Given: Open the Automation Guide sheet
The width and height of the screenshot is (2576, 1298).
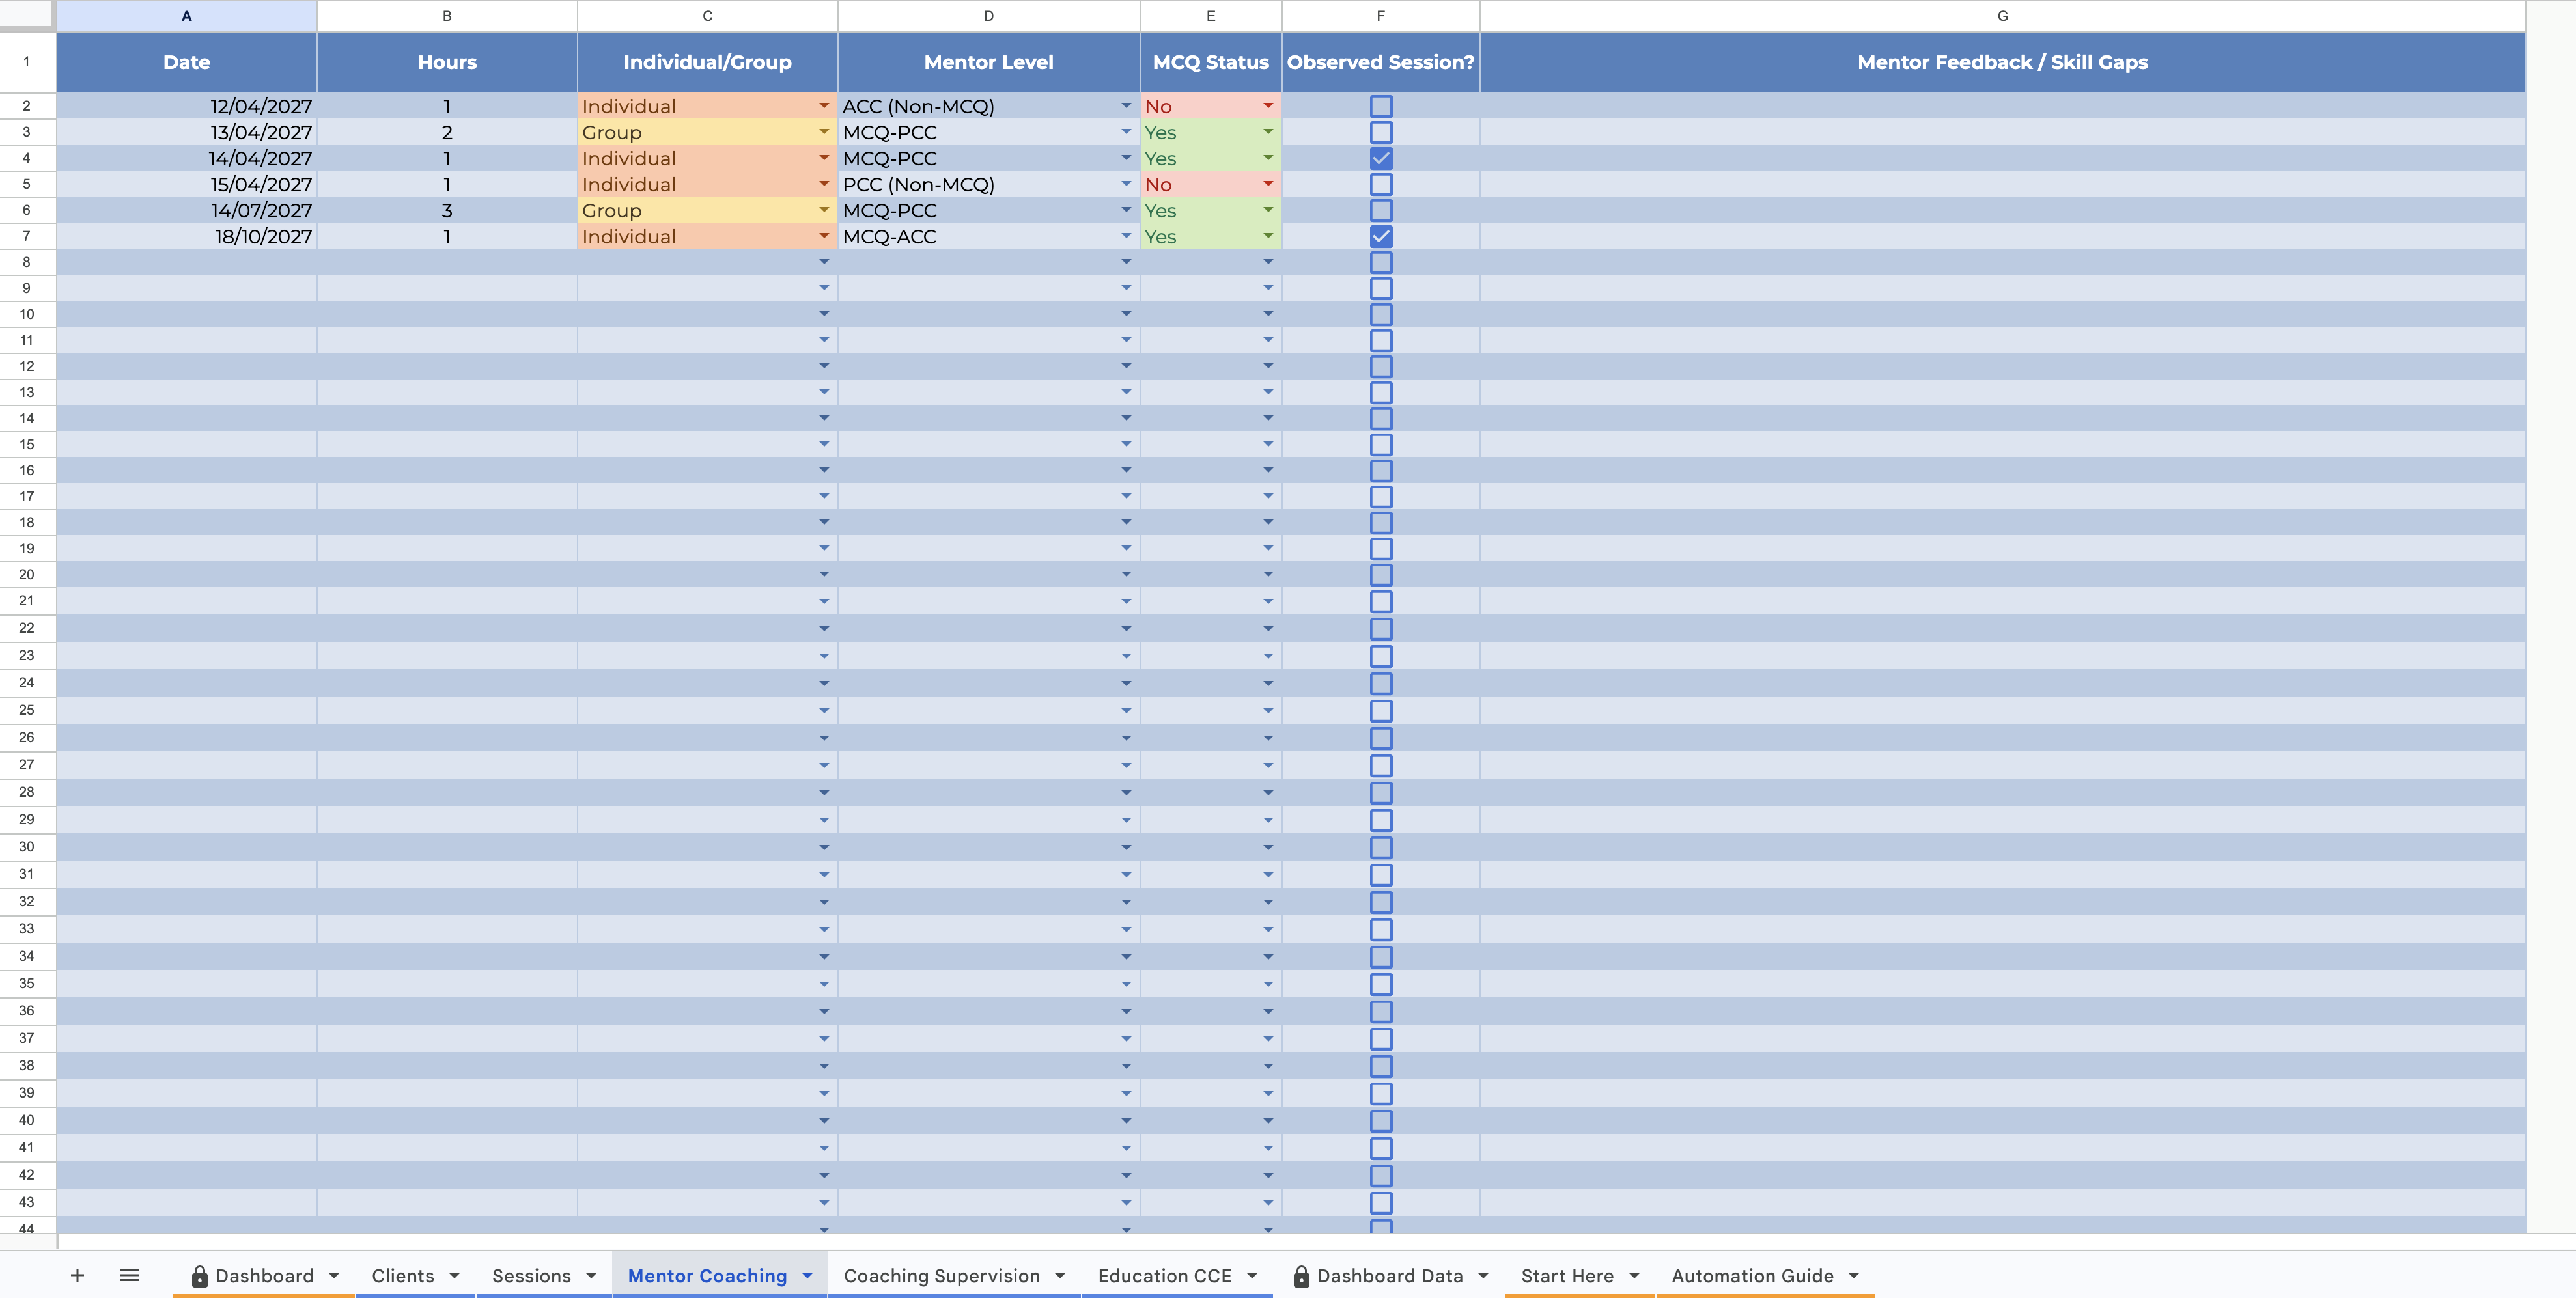Looking at the screenshot, I should [1752, 1275].
